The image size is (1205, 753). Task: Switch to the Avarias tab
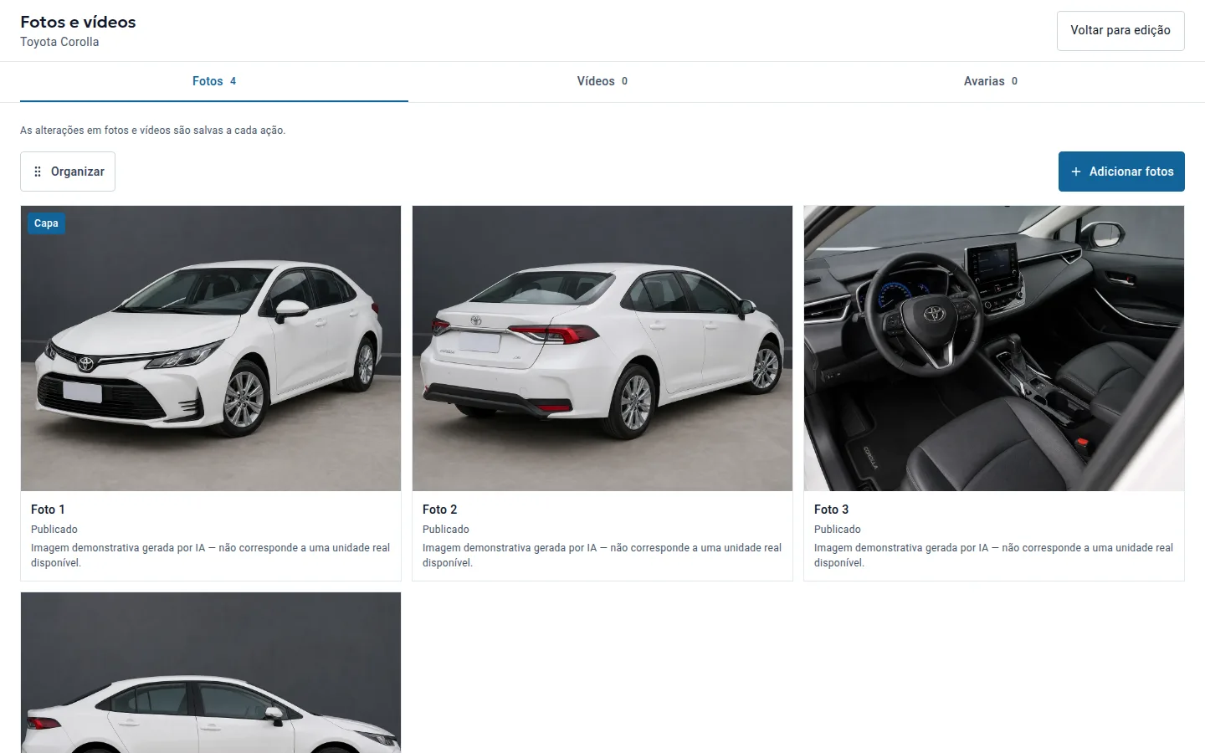pyautogui.click(x=991, y=81)
